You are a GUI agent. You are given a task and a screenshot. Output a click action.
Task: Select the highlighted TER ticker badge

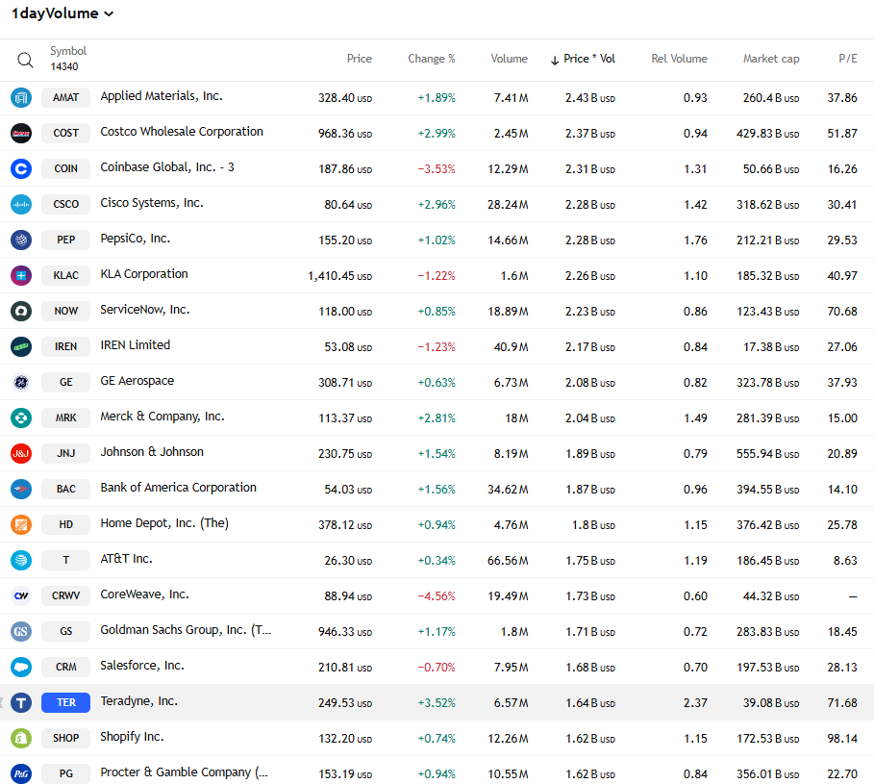(65, 702)
